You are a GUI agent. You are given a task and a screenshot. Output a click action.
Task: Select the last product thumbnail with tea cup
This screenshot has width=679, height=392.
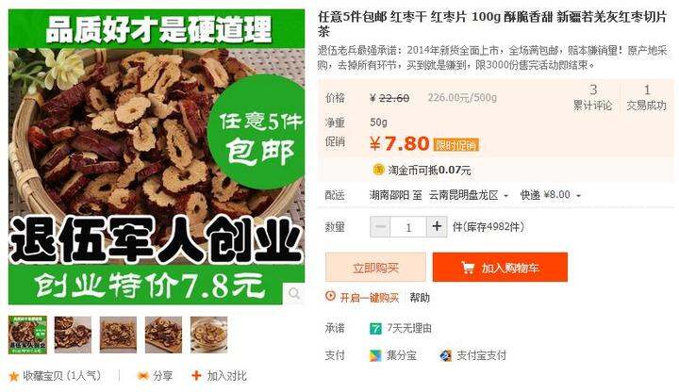click(208, 335)
